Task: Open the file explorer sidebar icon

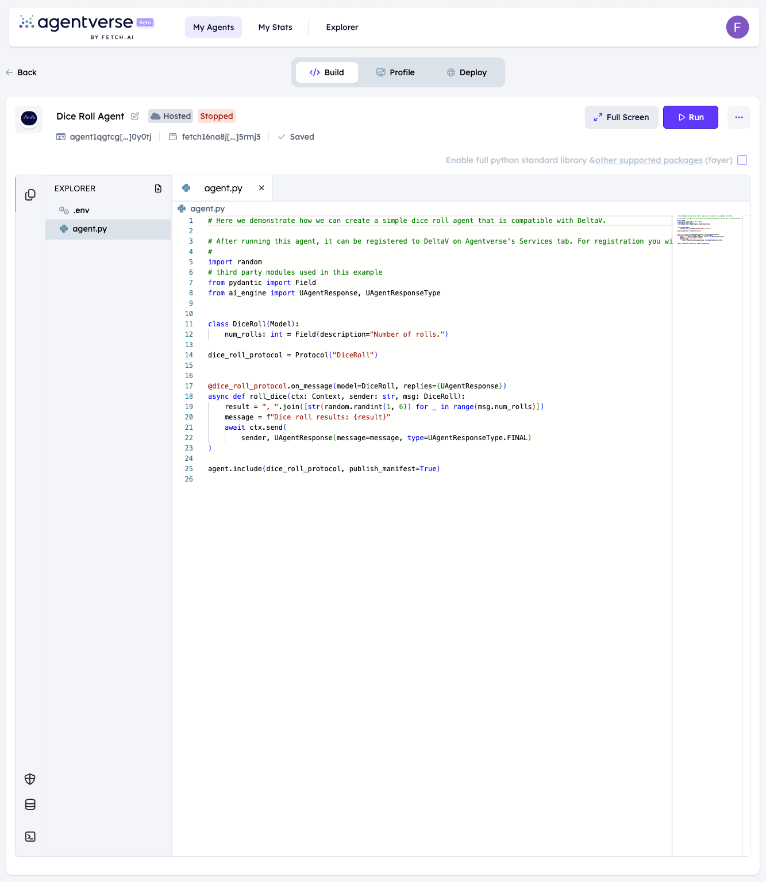Action: pos(30,195)
